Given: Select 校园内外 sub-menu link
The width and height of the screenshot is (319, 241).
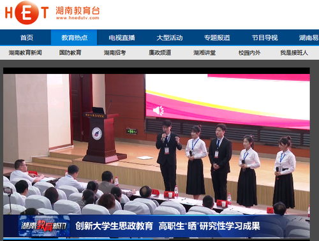Looking at the screenshot, I should [249, 53].
